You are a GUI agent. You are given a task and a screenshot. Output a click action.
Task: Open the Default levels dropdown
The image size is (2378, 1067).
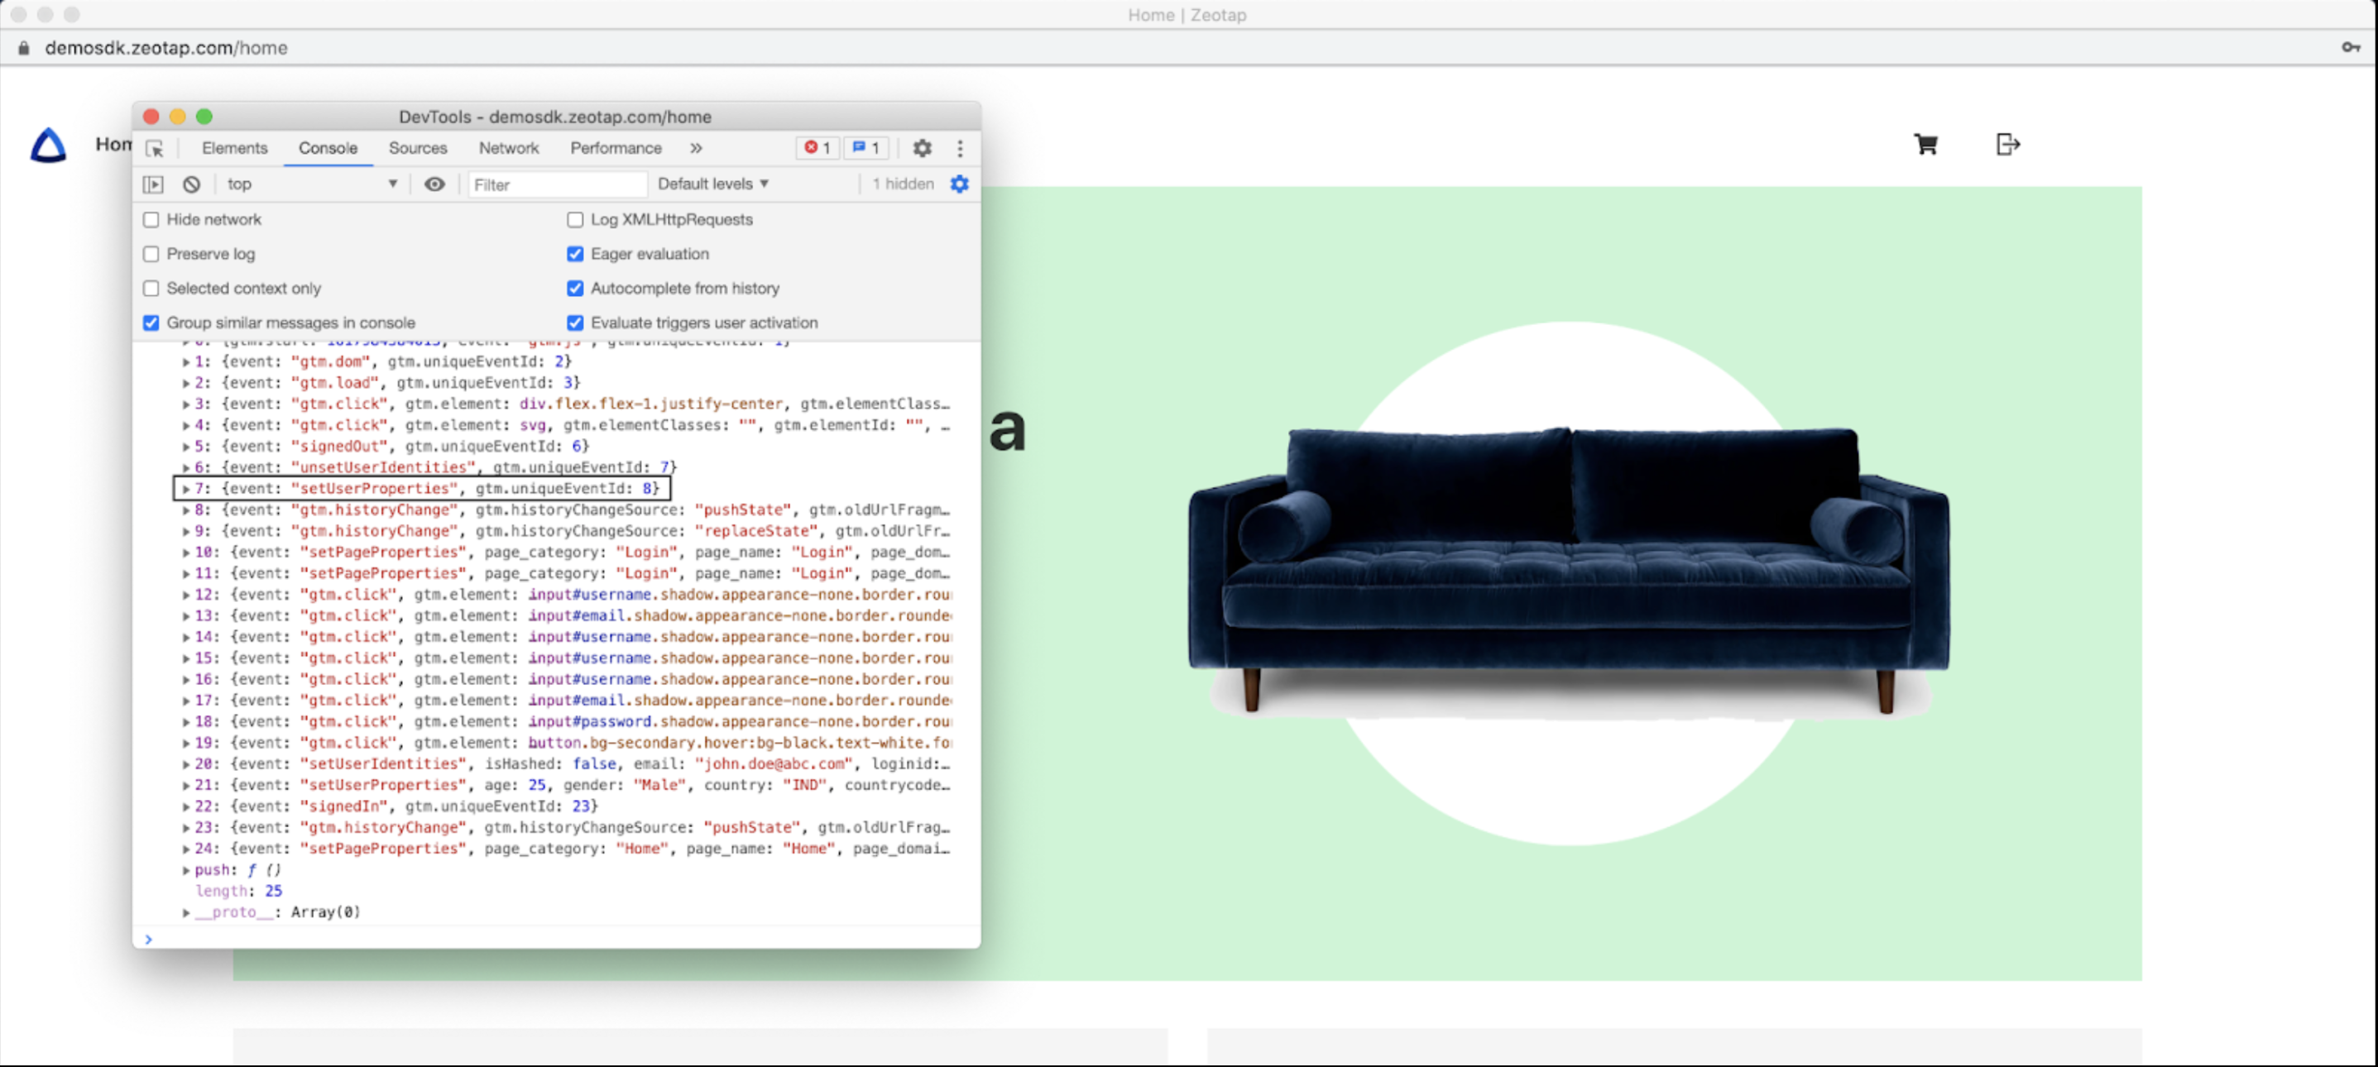(712, 184)
